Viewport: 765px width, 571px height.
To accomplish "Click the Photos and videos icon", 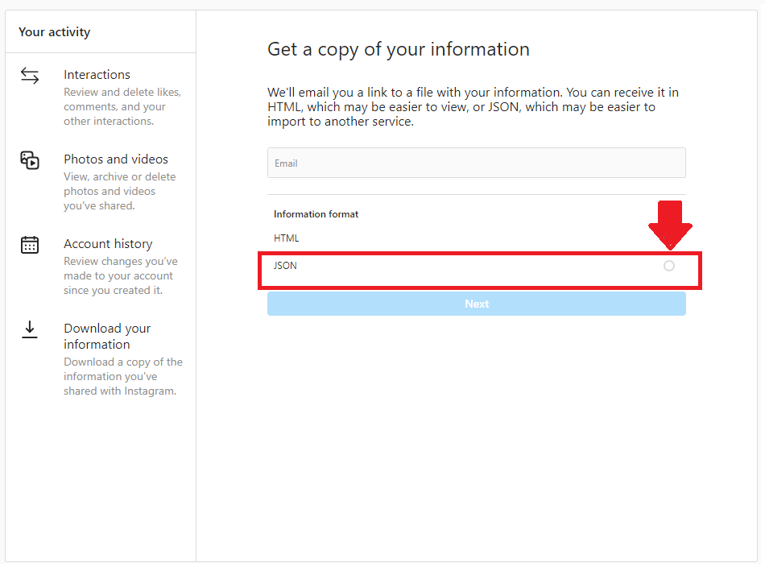I will click(x=30, y=160).
